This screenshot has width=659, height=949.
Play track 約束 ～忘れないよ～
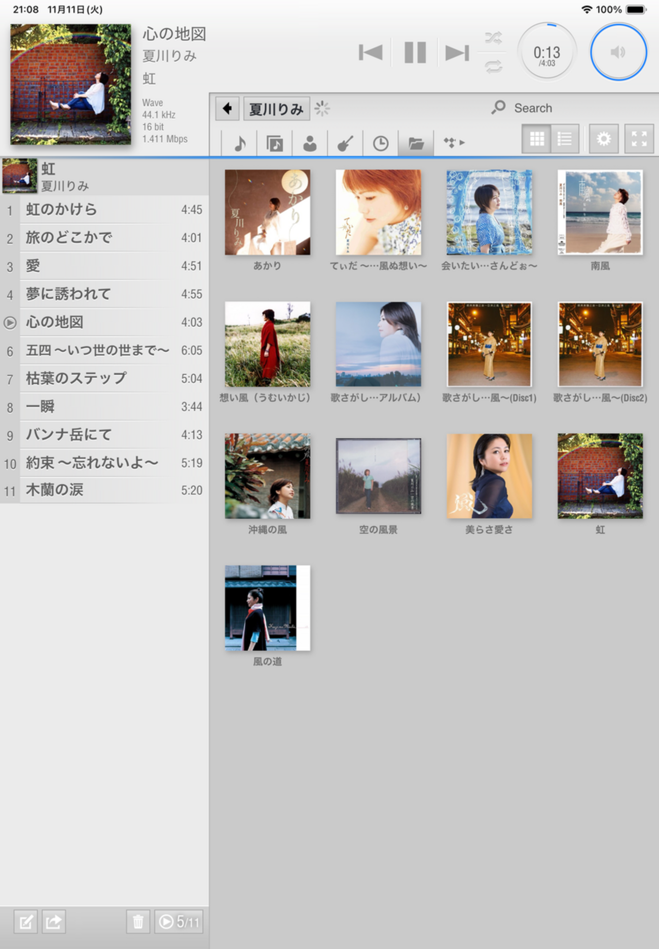pyautogui.click(x=104, y=463)
